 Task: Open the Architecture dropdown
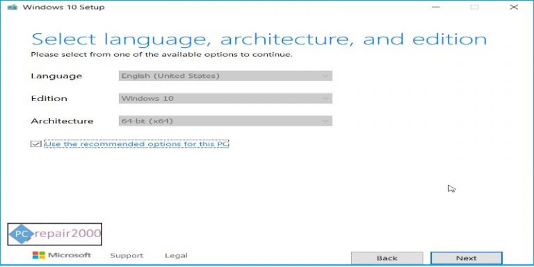tap(225, 121)
